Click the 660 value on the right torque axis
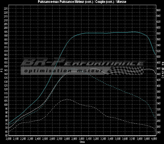The image size is (164, 144). tap(158, 10)
